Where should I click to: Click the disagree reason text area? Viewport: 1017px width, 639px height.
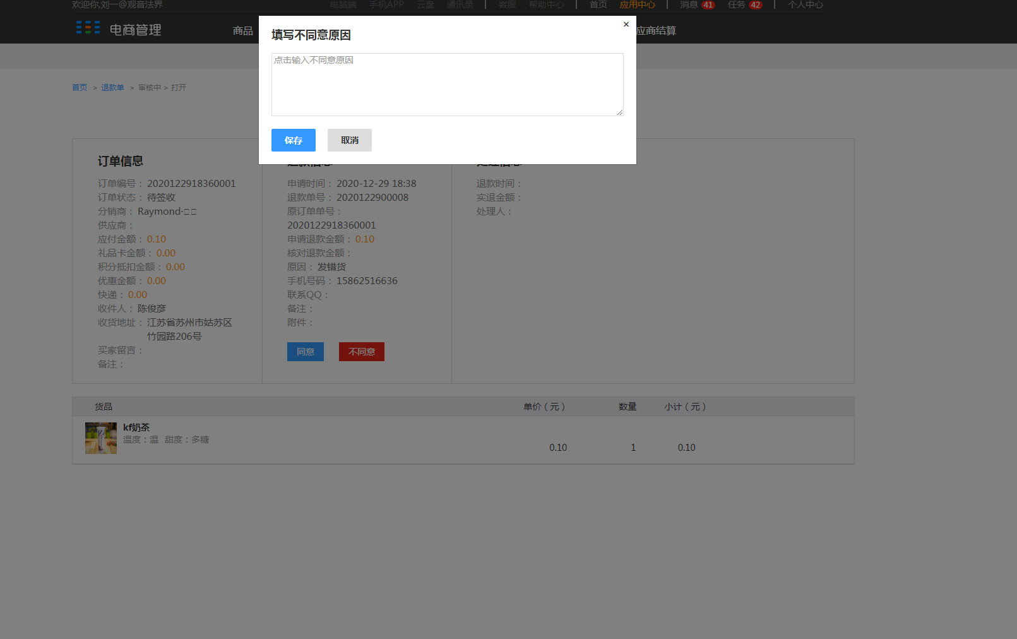448,85
